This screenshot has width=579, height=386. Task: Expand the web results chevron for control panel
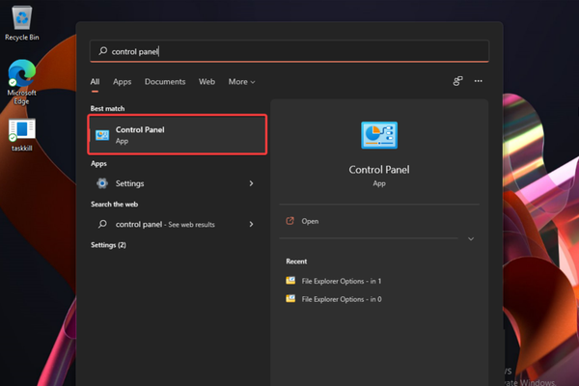[x=251, y=224]
